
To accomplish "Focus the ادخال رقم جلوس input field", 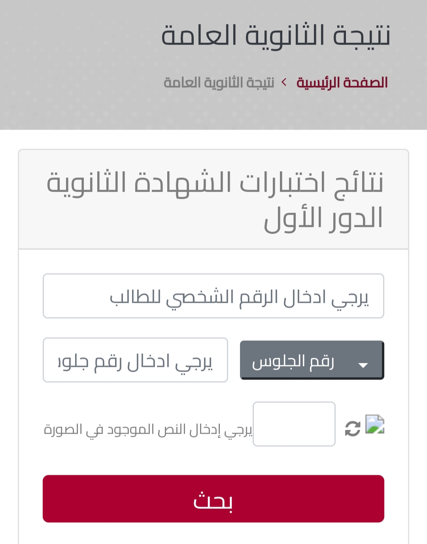I will (135, 360).
